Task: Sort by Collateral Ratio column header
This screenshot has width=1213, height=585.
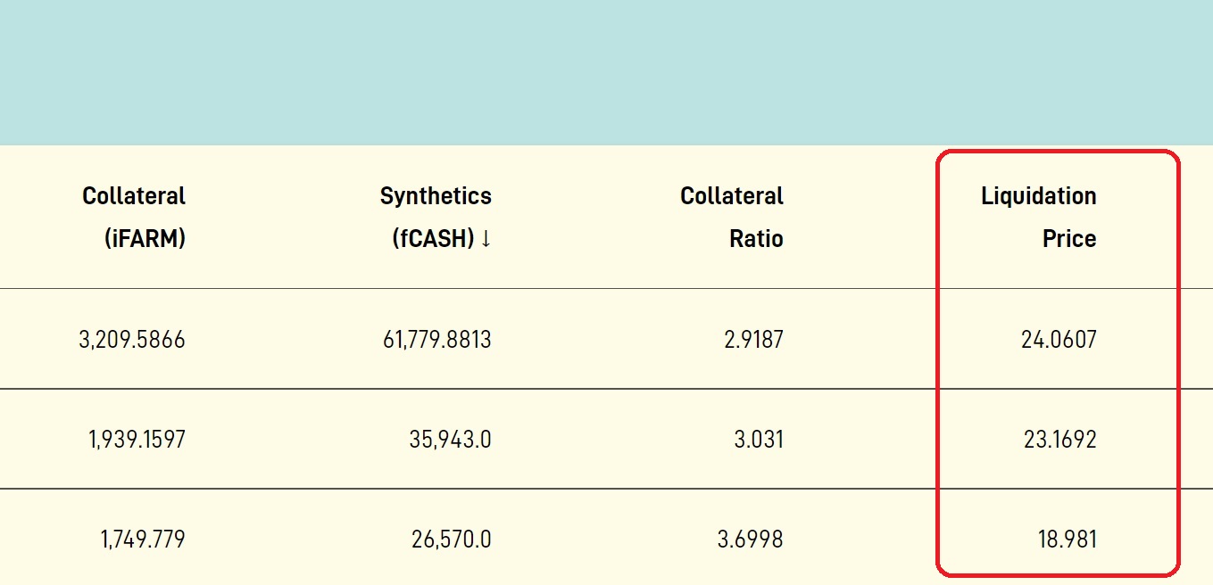Action: pyautogui.click(x=732, y=218)
